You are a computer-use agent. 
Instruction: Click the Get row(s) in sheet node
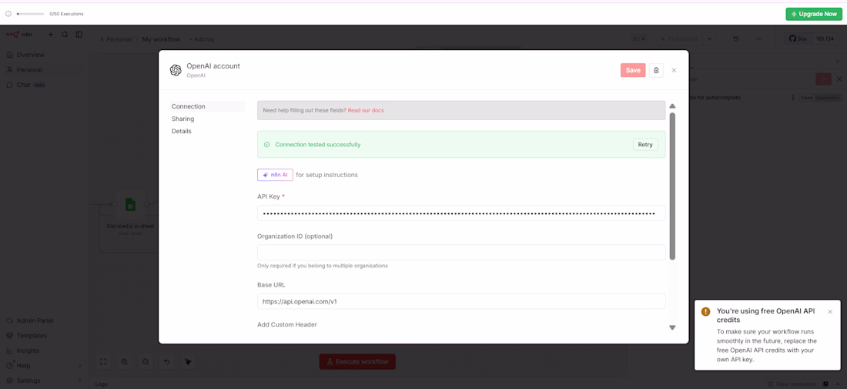(x=130, y=204)
